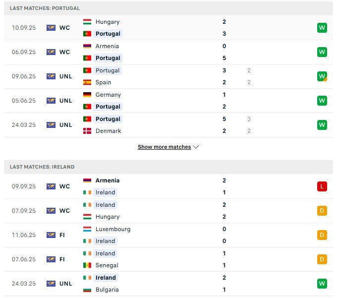
Task: Click the Last Matches: Ireland header
Action: (42, 167)
